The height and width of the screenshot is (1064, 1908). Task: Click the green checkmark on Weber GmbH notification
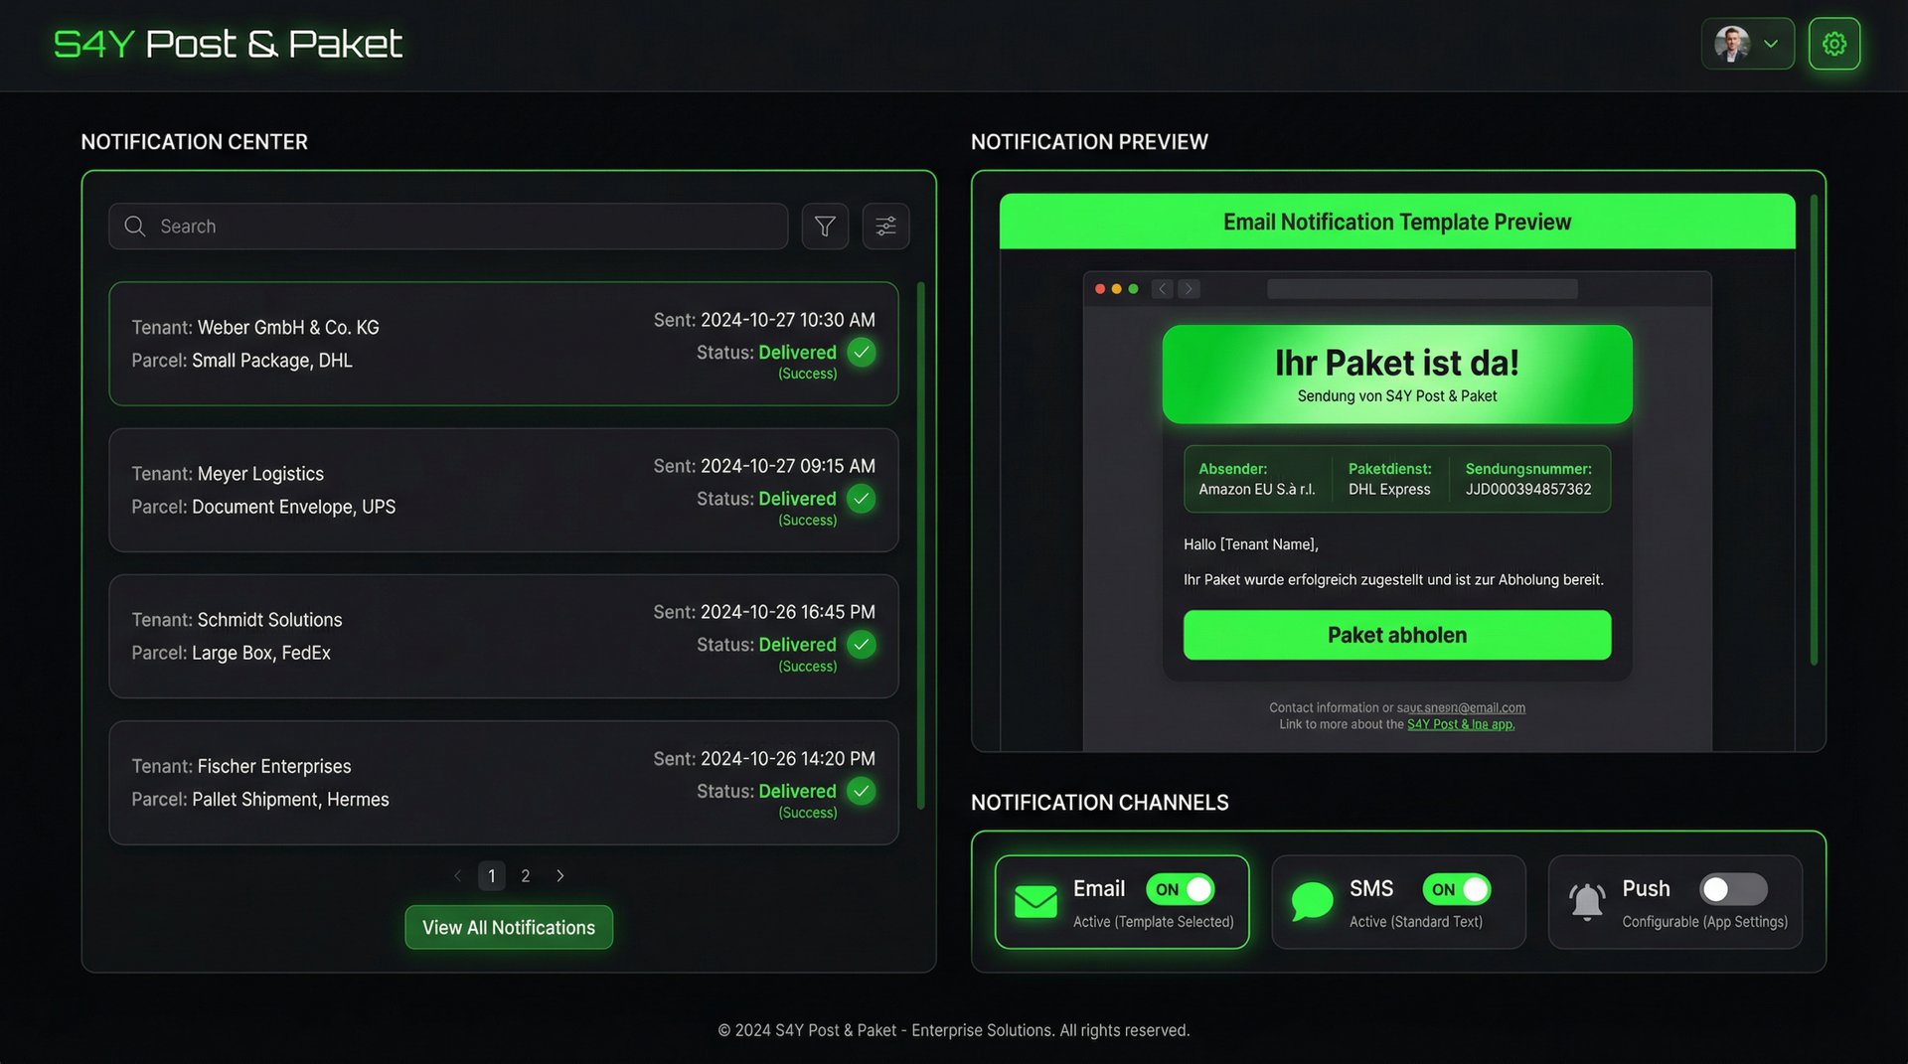pyautogui.click(x=861, y=352)
